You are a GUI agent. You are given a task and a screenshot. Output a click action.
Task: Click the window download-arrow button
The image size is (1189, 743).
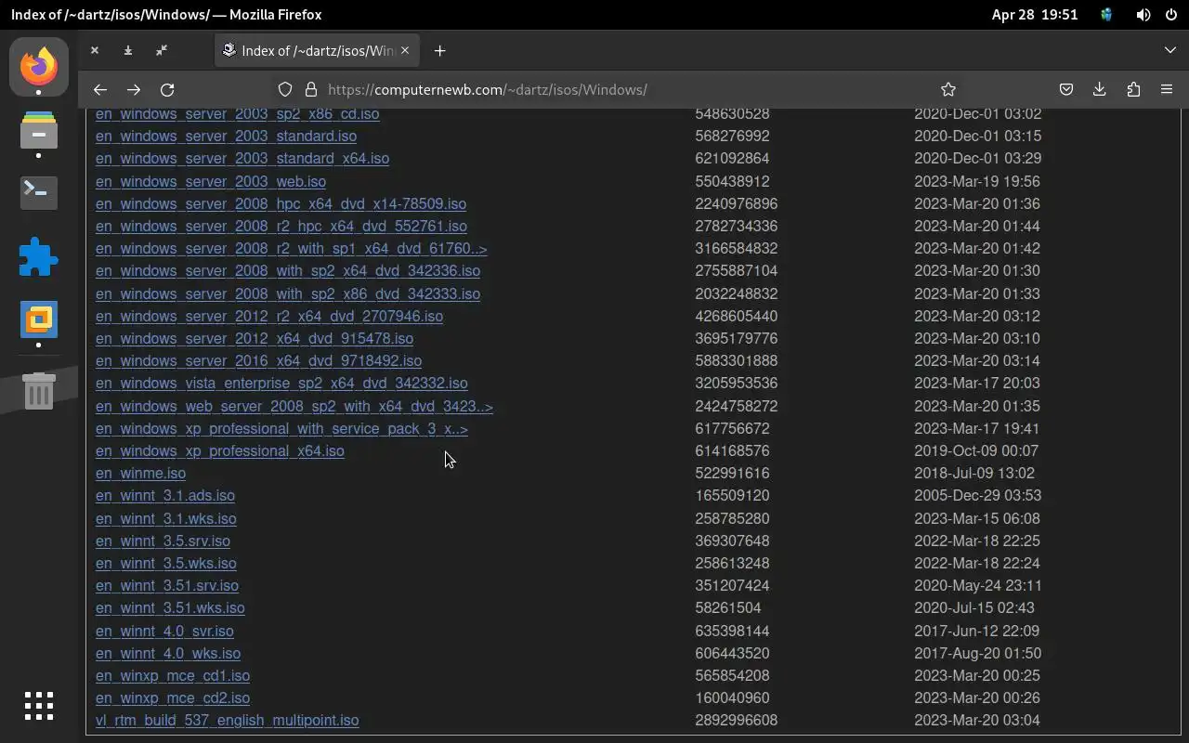tap(128, 50)
